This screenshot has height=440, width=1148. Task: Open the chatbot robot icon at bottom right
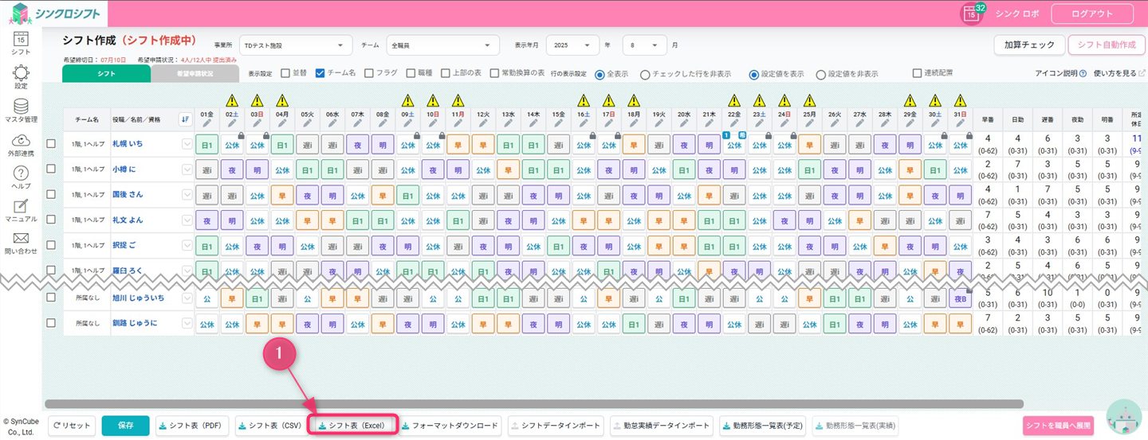tap(1124, 417)
